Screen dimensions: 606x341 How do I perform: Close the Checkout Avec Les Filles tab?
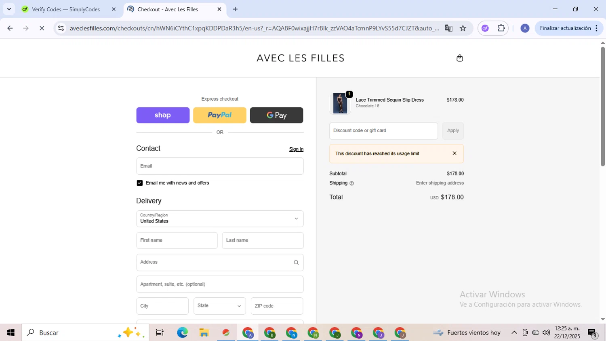pos(219,9)
